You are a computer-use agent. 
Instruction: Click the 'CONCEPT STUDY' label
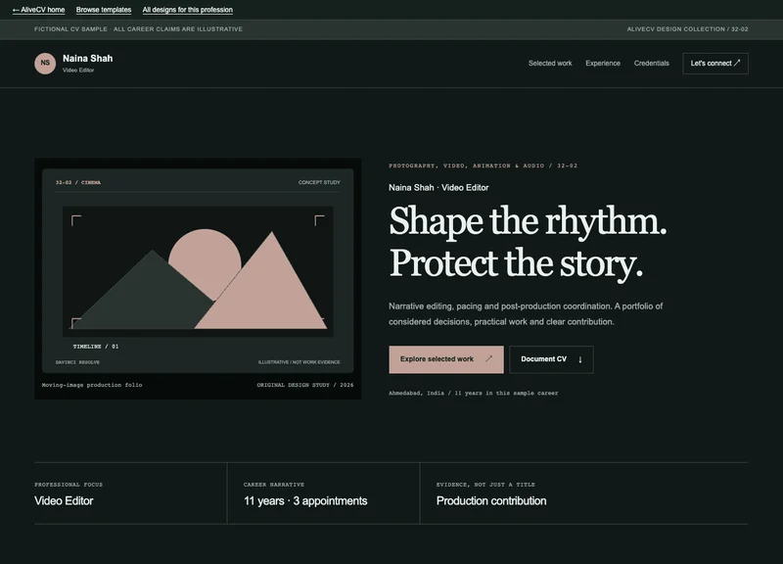319,182
